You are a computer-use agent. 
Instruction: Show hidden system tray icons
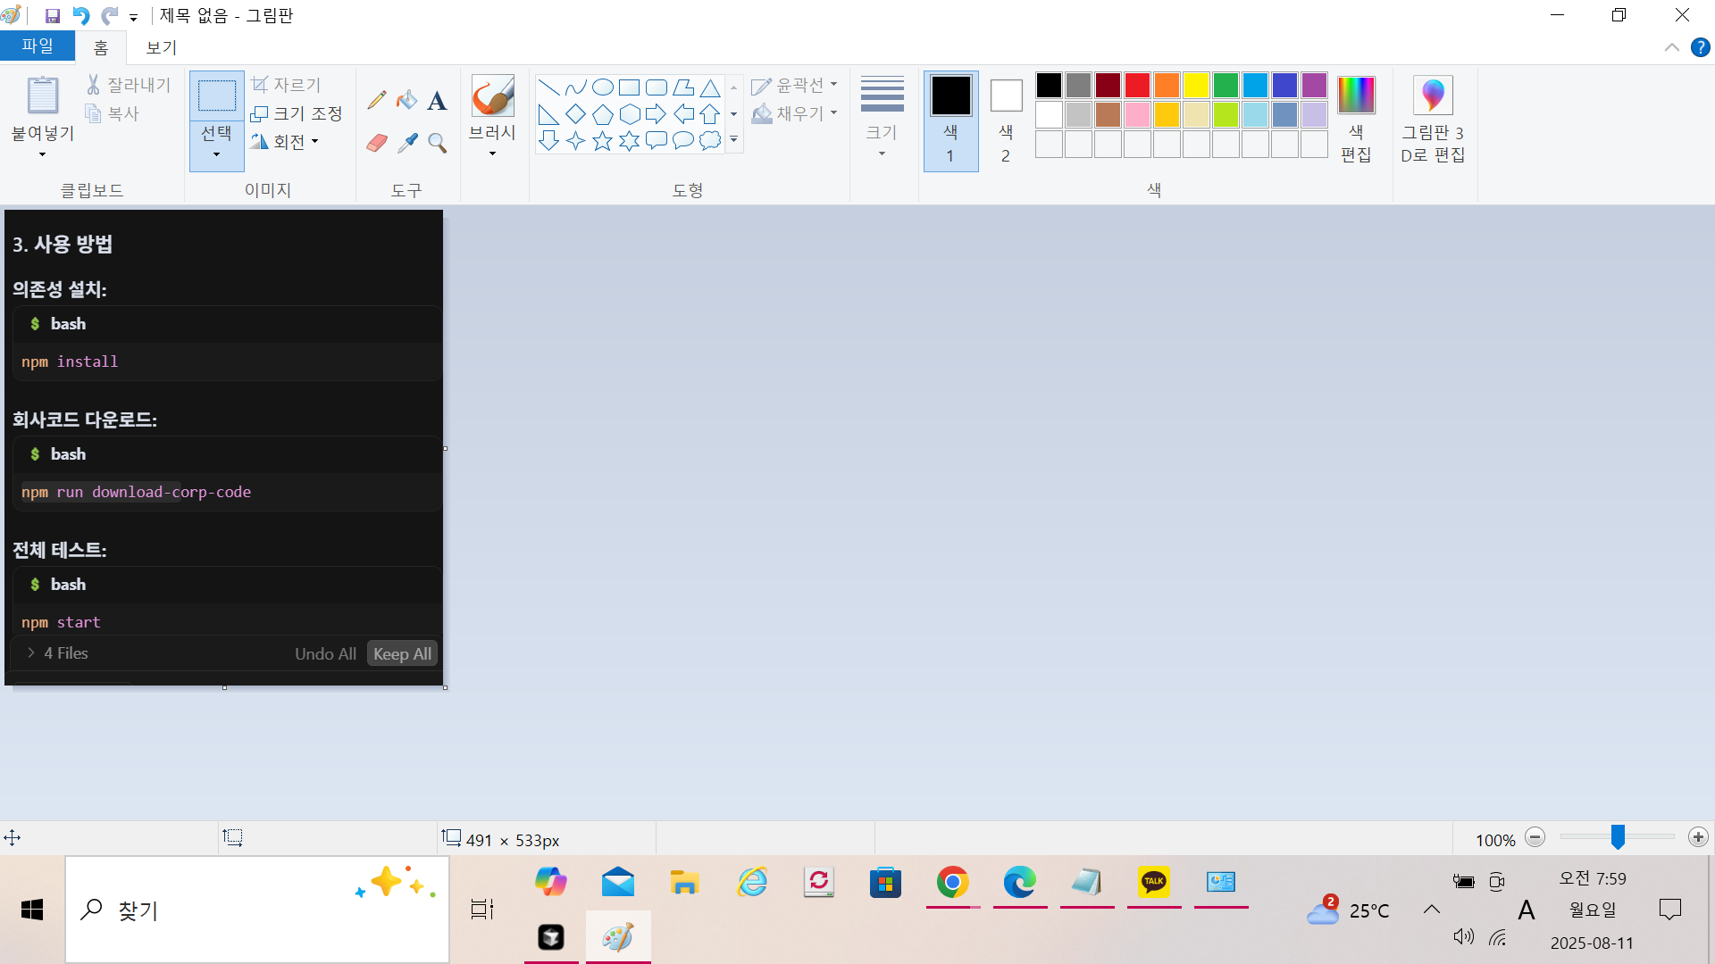click(x=1432, y=910)
